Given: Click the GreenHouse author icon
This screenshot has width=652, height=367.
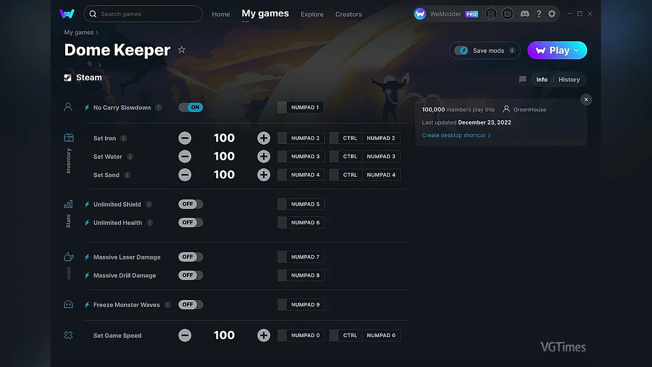Looking at the screenshot, I should tap(506, 109).
